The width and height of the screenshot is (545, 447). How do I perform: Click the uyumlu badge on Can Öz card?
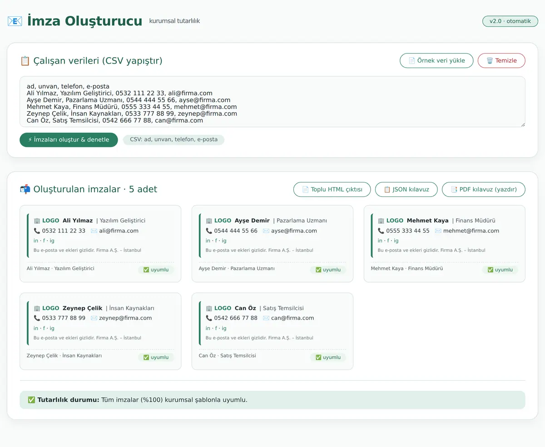[x=328, y=357]
